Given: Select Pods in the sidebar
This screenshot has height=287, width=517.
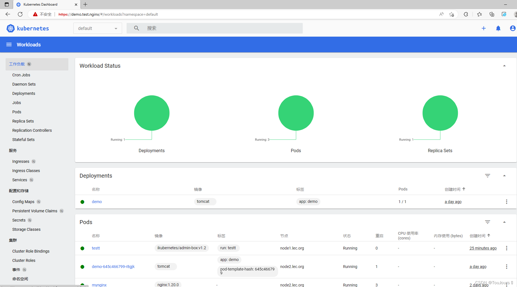Looking at the screenshot, I should click(x=17, y=112).
